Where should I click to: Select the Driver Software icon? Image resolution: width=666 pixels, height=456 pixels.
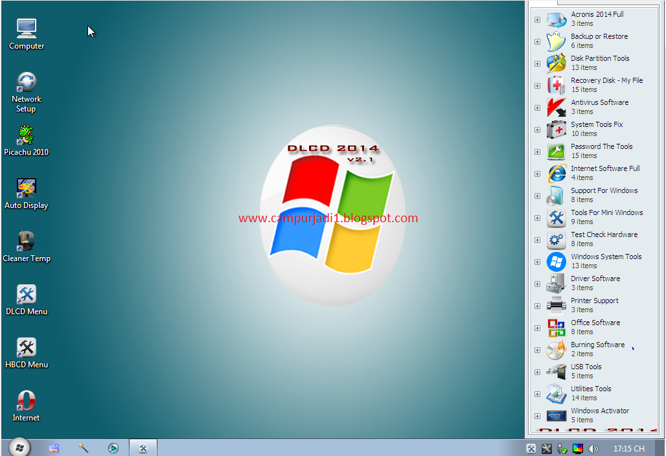tap(557, 284)
